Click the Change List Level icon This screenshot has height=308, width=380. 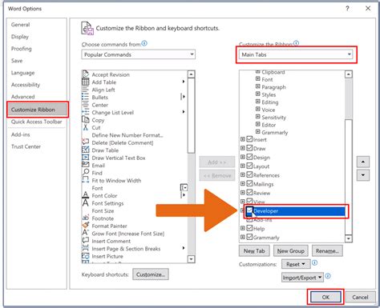click(85, 112)
